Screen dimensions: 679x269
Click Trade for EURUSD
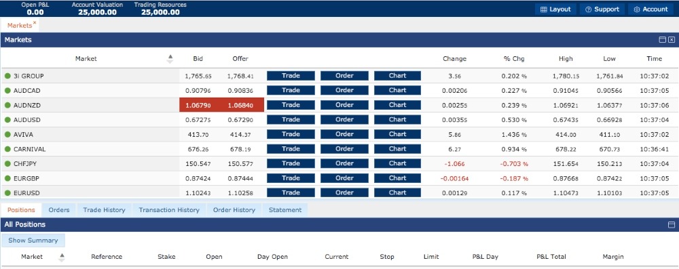pos(291,193)
